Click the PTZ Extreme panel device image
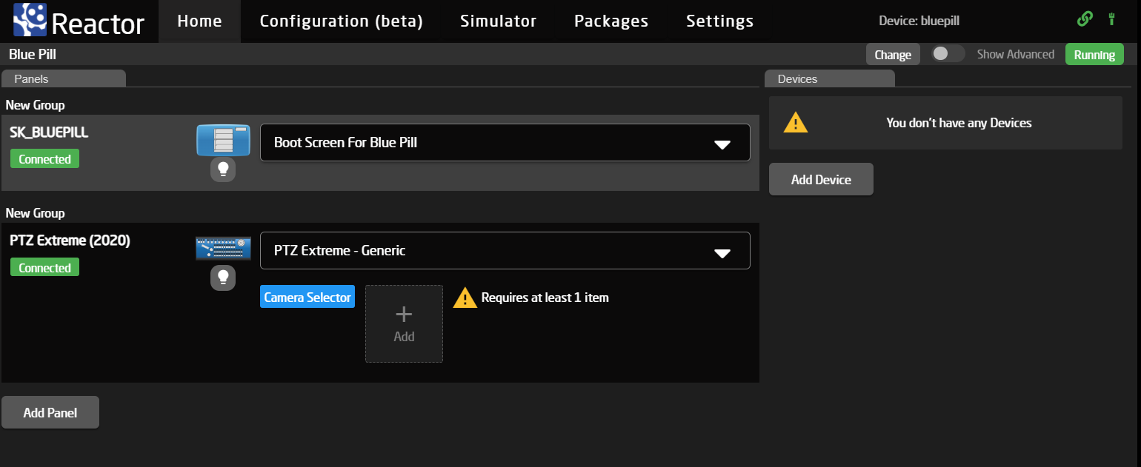 223,249
